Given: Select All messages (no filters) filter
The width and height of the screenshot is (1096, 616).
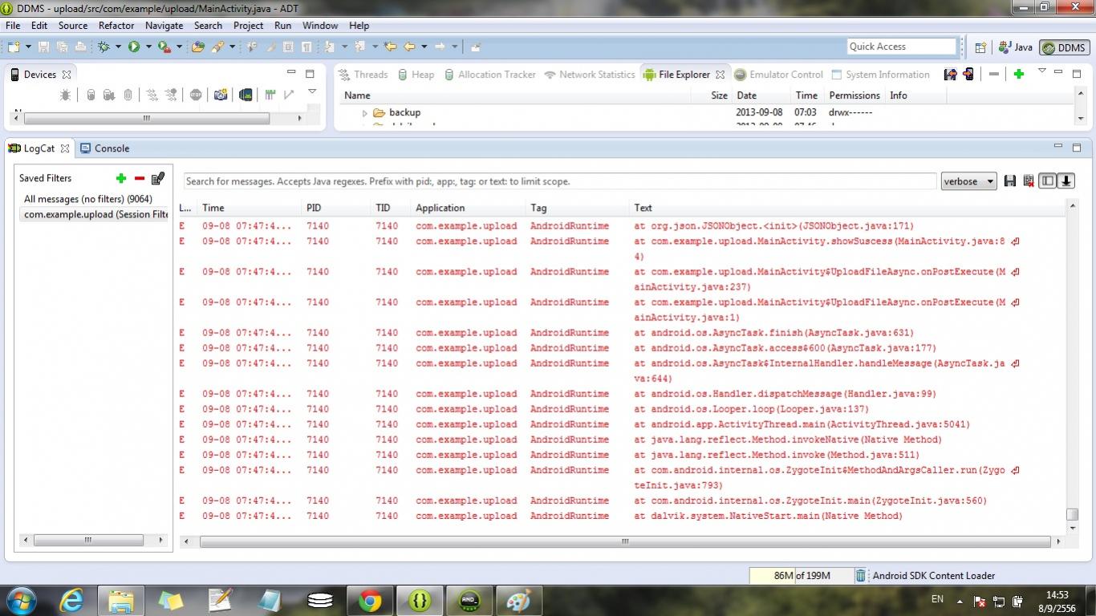Looking at the screenshot, I should (87, 199).
